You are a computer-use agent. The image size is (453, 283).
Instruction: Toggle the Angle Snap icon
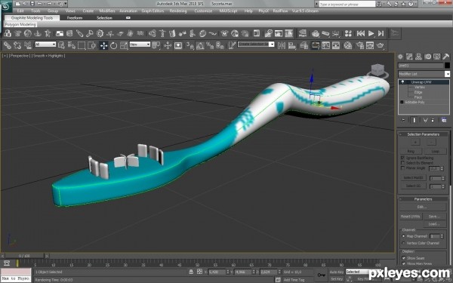pos(200,45)
